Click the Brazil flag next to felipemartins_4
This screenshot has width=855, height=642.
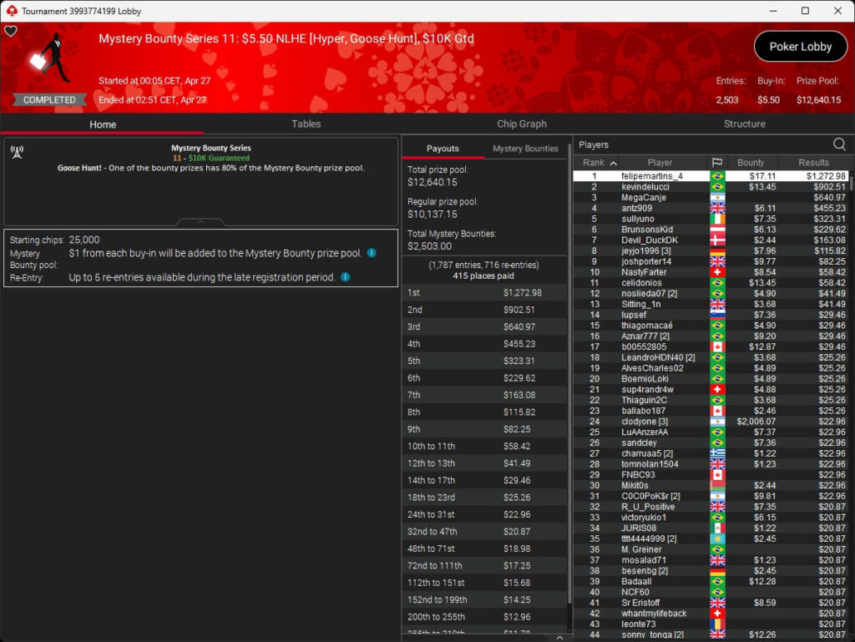pos(716,176)
